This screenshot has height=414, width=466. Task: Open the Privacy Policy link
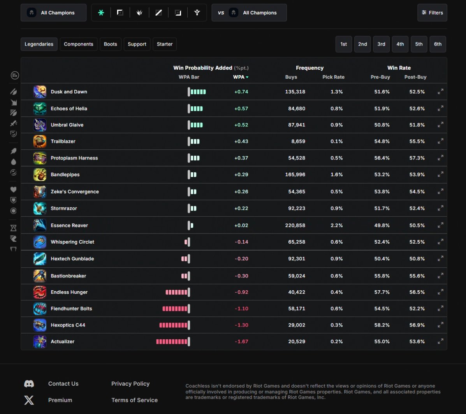click(130, 384)
